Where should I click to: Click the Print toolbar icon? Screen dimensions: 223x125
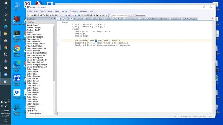tap(41, 15)
